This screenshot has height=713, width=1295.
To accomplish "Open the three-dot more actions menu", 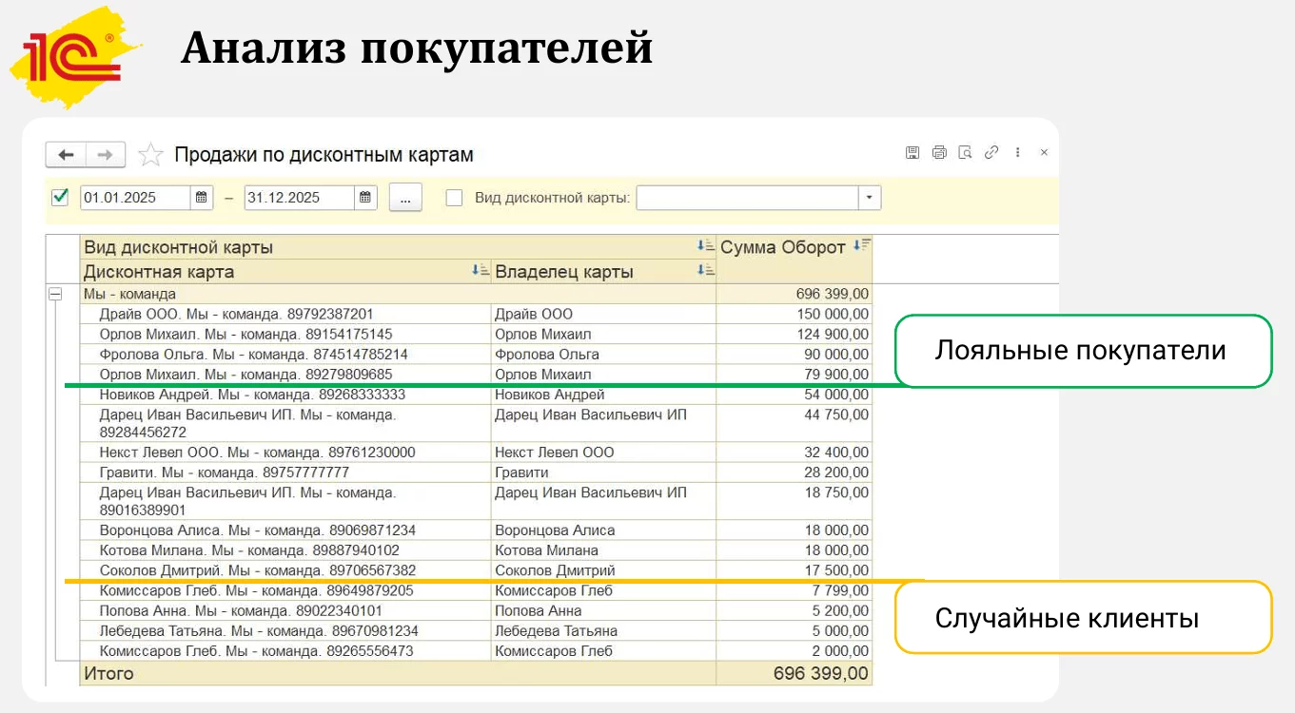I will click(1018, 152).
